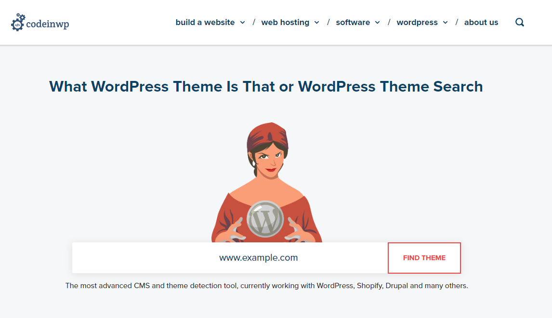Open the wordpress menu item
This screenshot has height=318, width=552.
coord(417,22)
